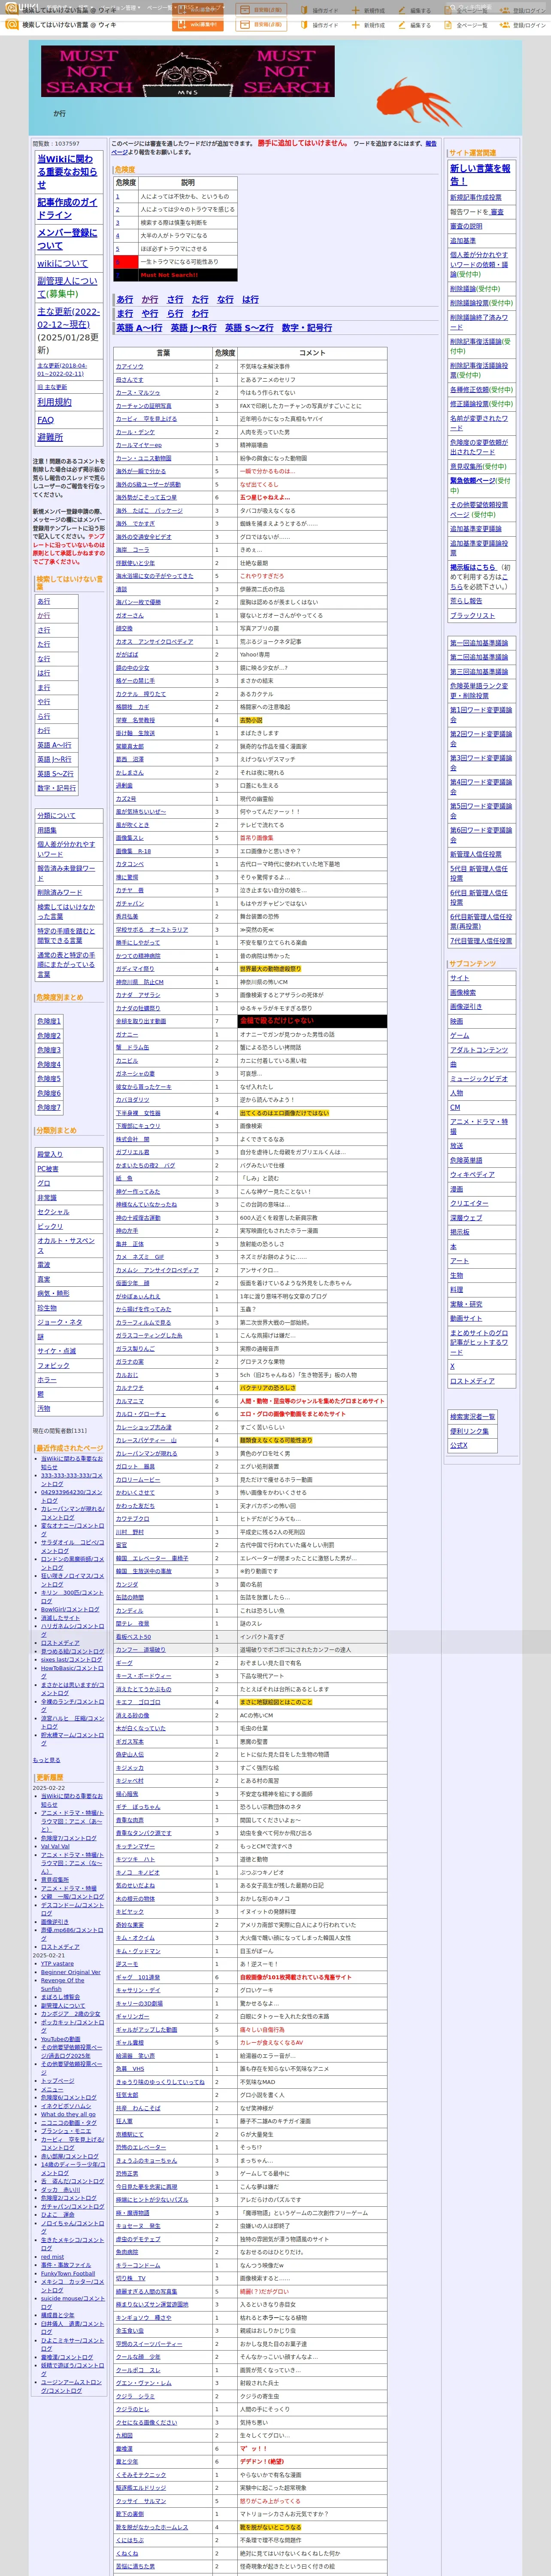The image size is (551, 2576).
Task: Open 削除済みワード link in left sidebar
Action: pyautogui.click(x=60, y=892)
